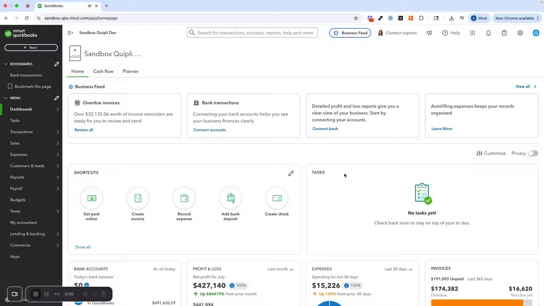The height and width of the screenshot is (306, 544).
Task: Click the Record expense shortcut icon
Action: [x=184, y=198]
